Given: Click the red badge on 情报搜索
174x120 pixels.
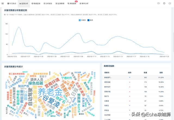Looking at the screenshot, I should point(76,1).
